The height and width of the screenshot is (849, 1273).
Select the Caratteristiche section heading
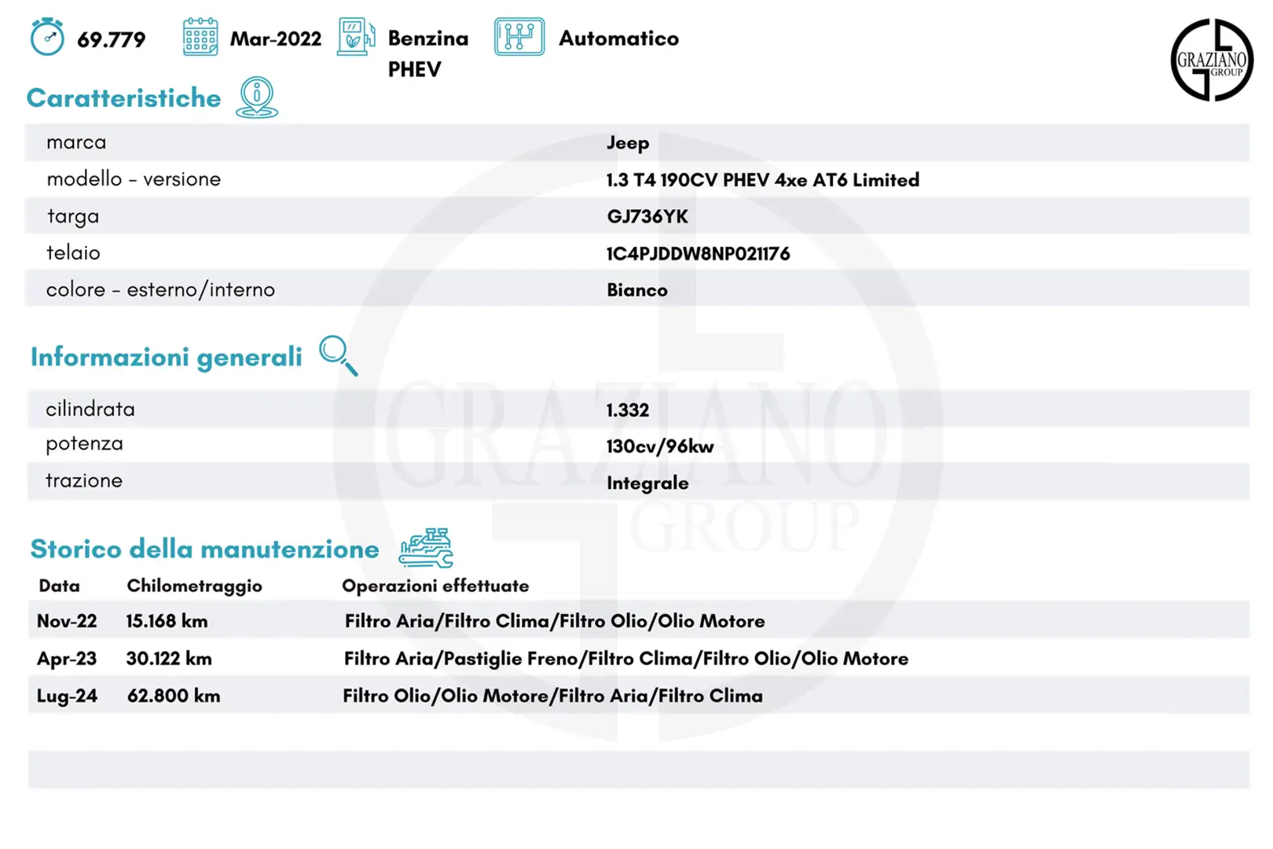pyautogui.click(x=124, y=98)
